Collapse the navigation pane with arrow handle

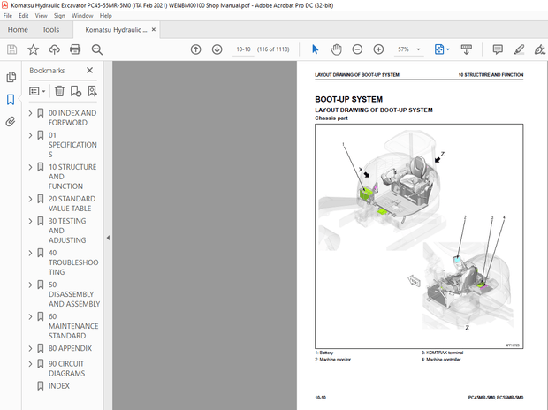point(108,238)
